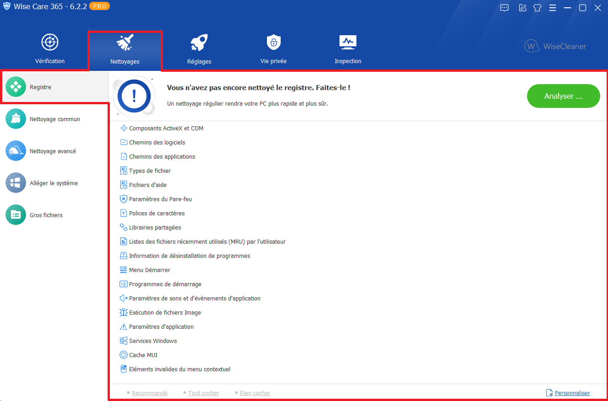Click the Paramètres de sons speaker icon
Image resolution: width=608 pixels, height=401 pixels.
tap(123, 298)
